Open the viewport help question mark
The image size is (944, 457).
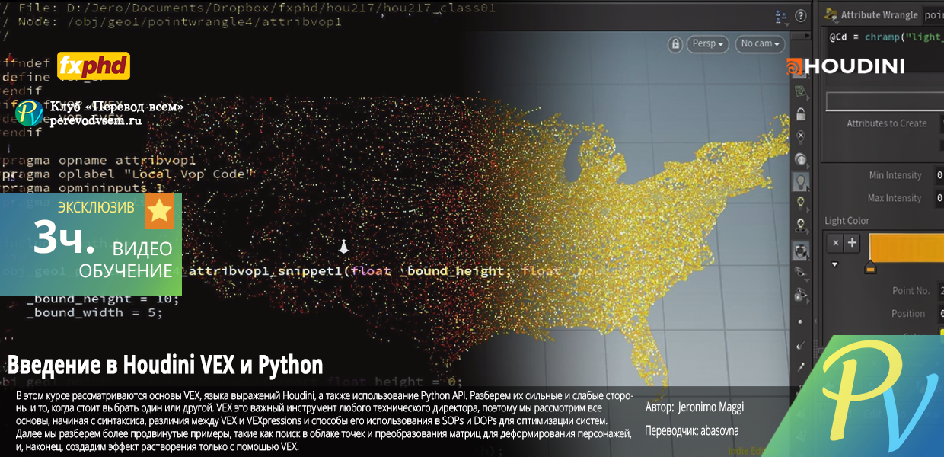pyautogui.click(x=800, y=15)
